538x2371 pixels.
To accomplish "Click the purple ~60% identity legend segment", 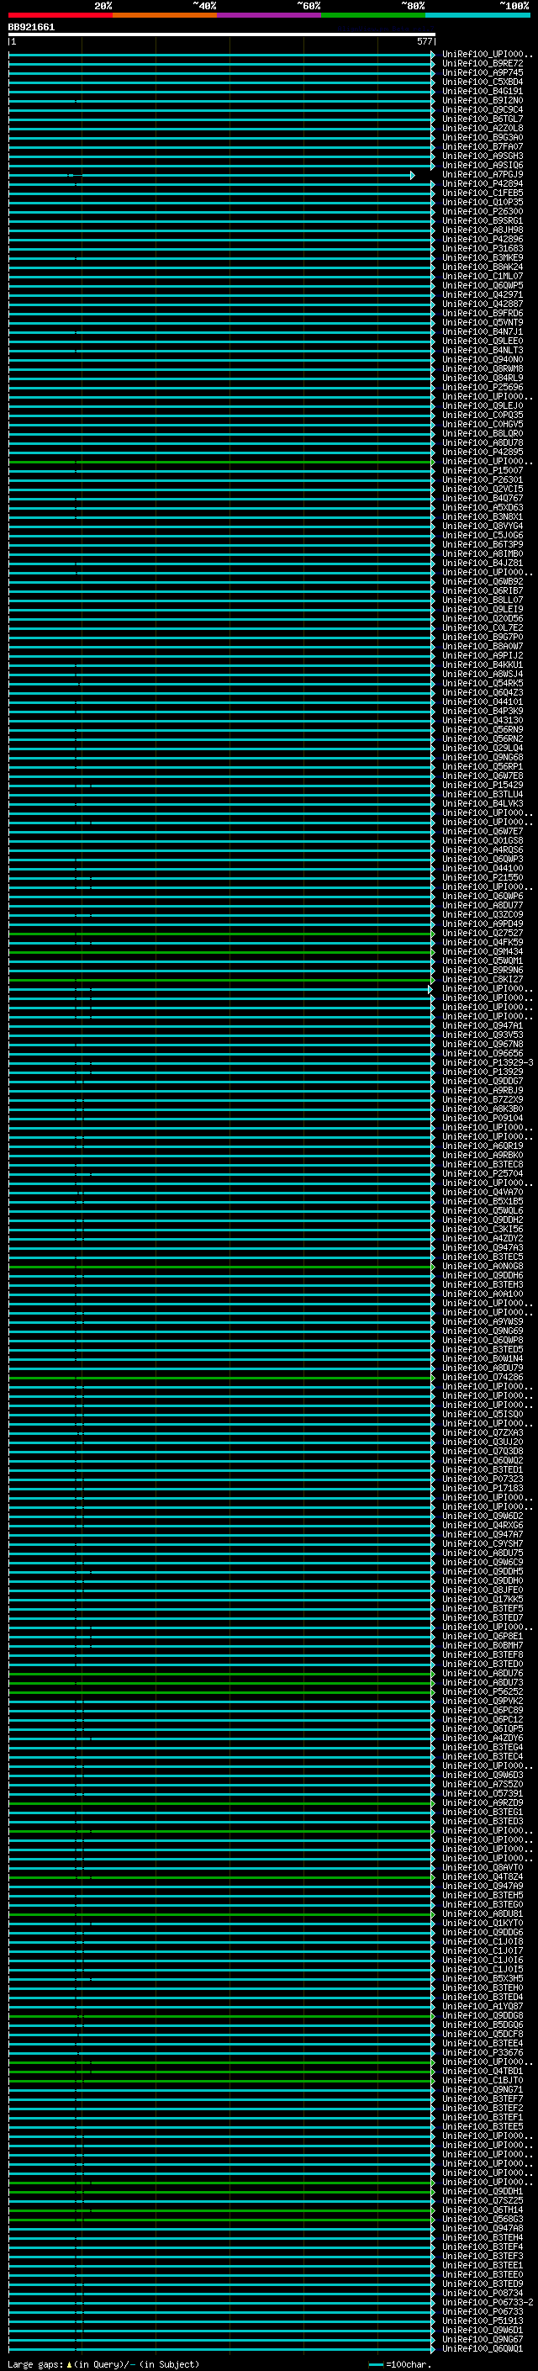I will pyautogui.click(x=268, y=15).
